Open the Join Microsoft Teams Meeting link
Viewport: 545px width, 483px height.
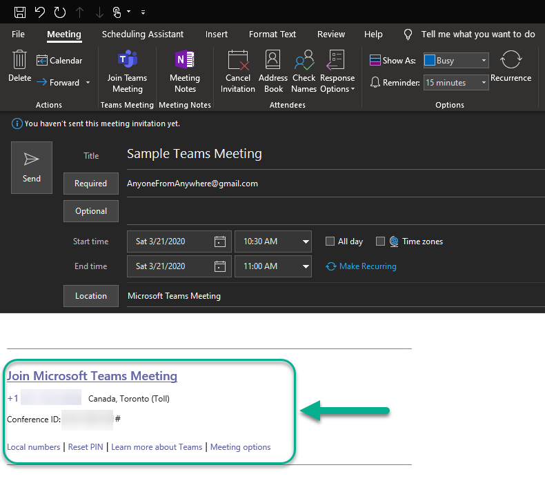tap(92, 376)
